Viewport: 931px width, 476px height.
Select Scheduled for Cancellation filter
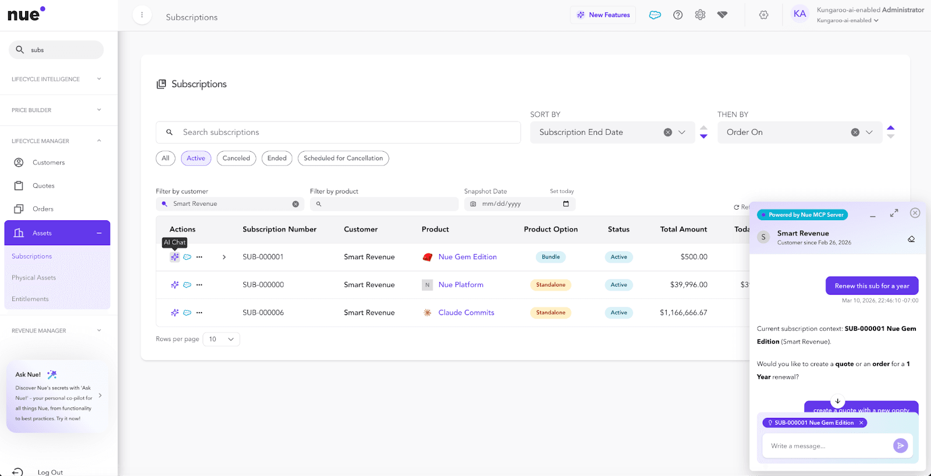[343, 158]
